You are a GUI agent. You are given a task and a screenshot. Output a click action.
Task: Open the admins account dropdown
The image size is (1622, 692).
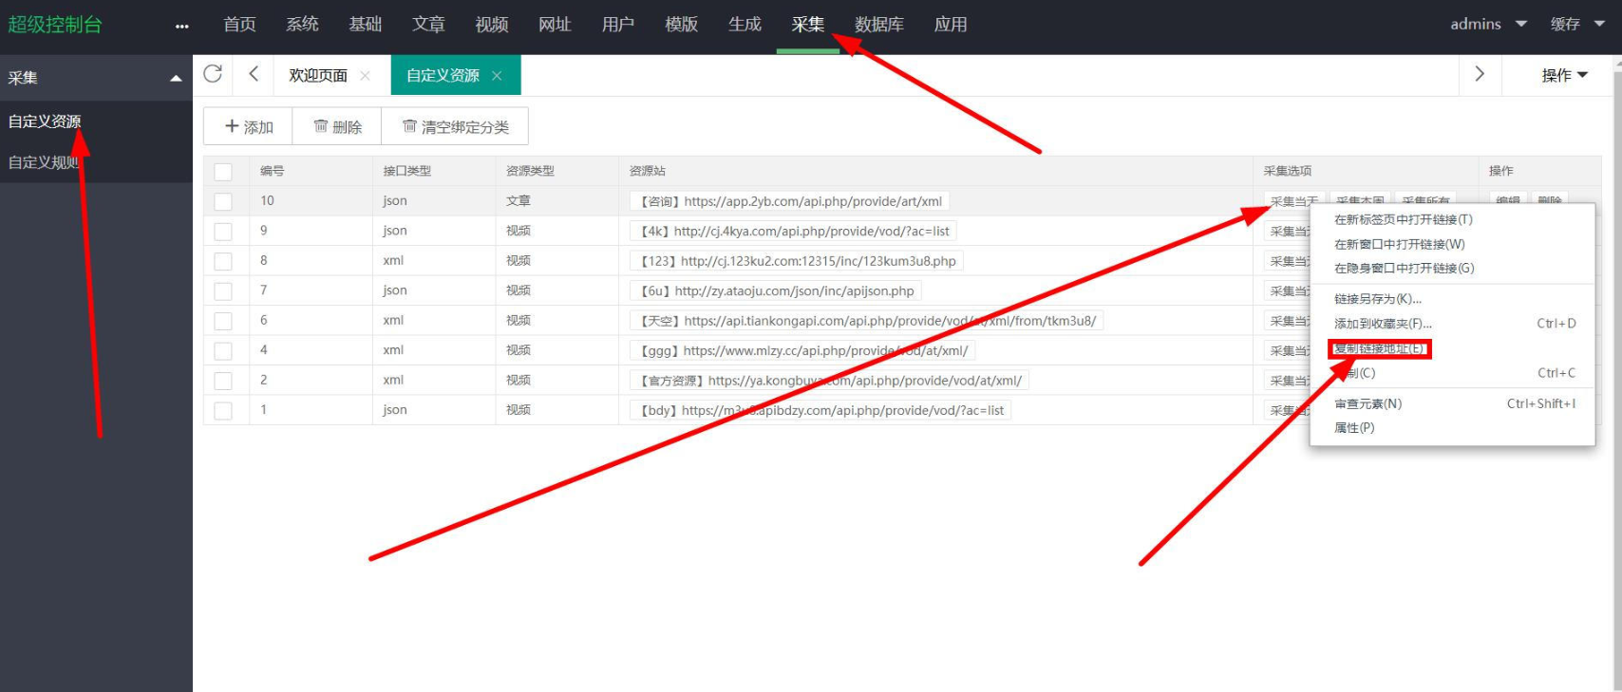1487,25
